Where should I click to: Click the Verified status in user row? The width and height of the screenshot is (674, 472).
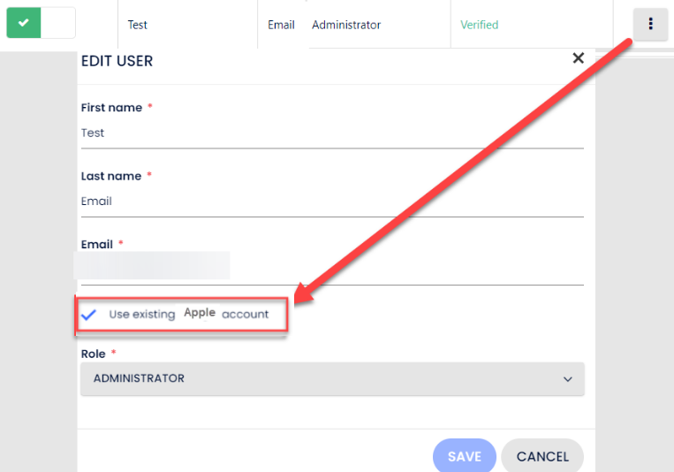tap(479, 25)
